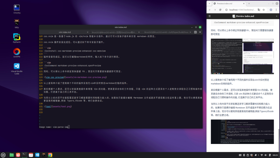Open the Files manager in taskbar
This screenshot has height=158, width=280.
(x=12, y=155)
